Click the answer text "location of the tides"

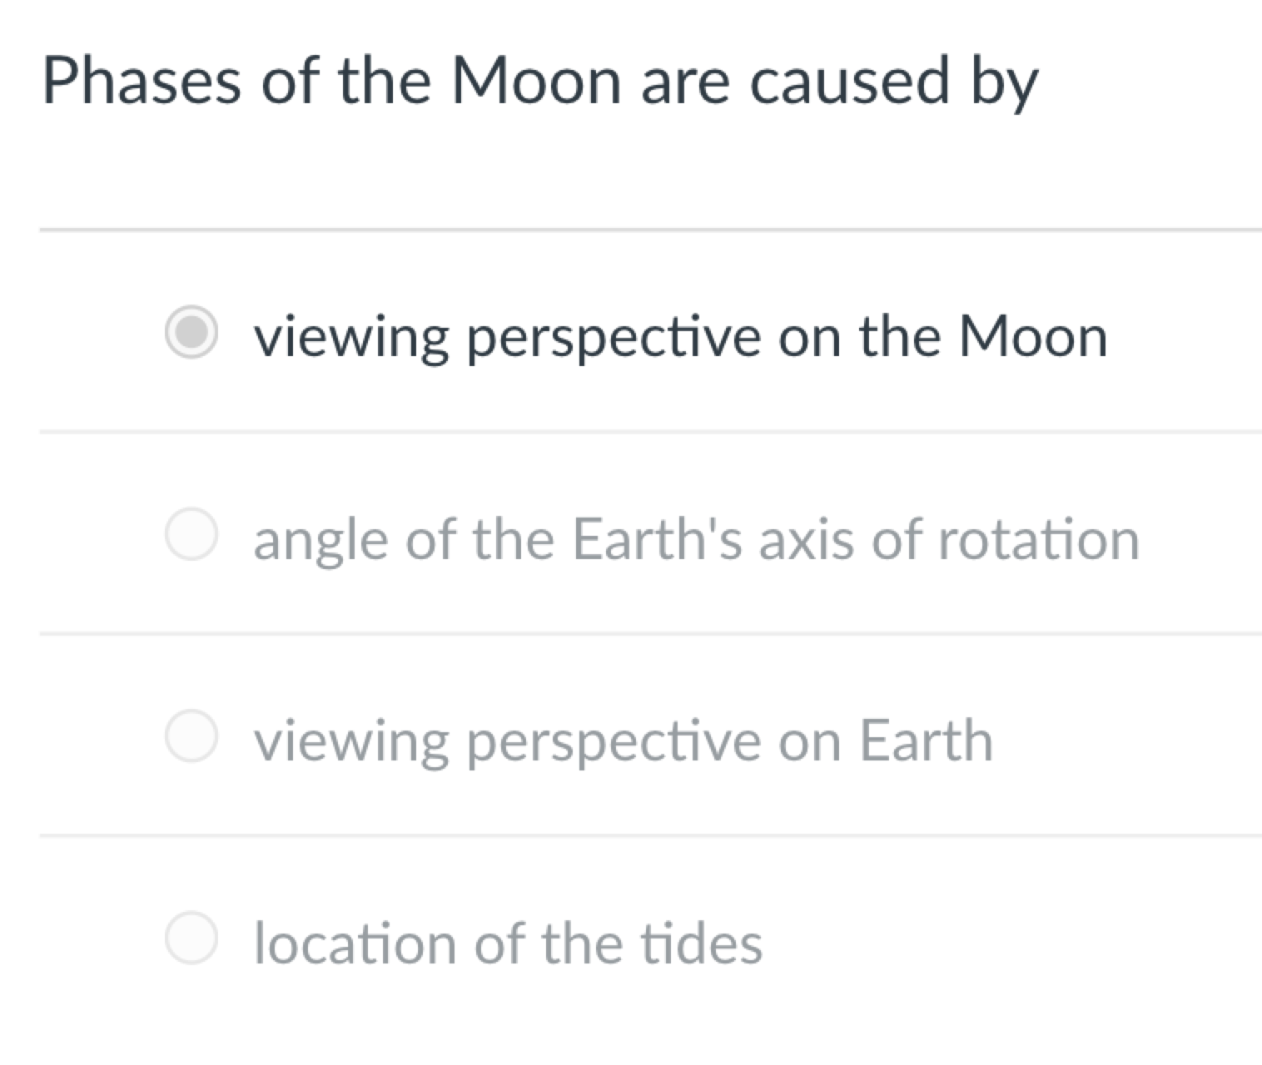click(508, 940)
